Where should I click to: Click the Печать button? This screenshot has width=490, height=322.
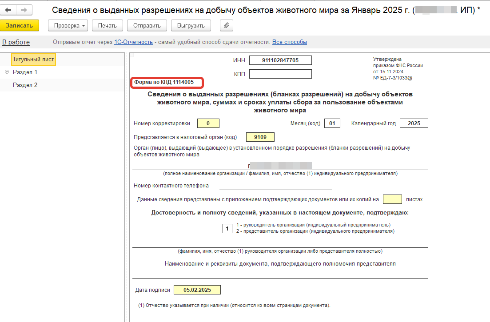(x=107, y=26)
